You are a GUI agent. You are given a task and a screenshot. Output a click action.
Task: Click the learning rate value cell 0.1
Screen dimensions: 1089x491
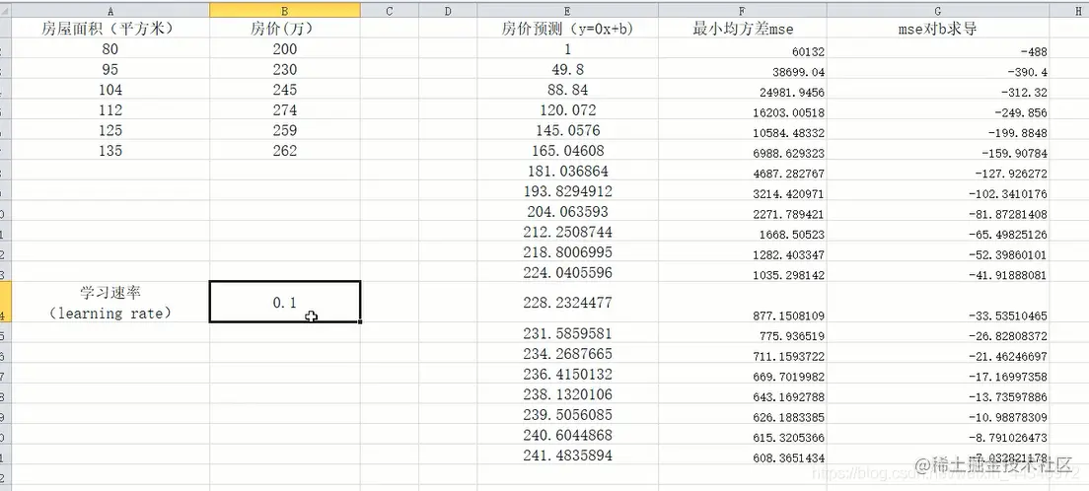(285, 302)
